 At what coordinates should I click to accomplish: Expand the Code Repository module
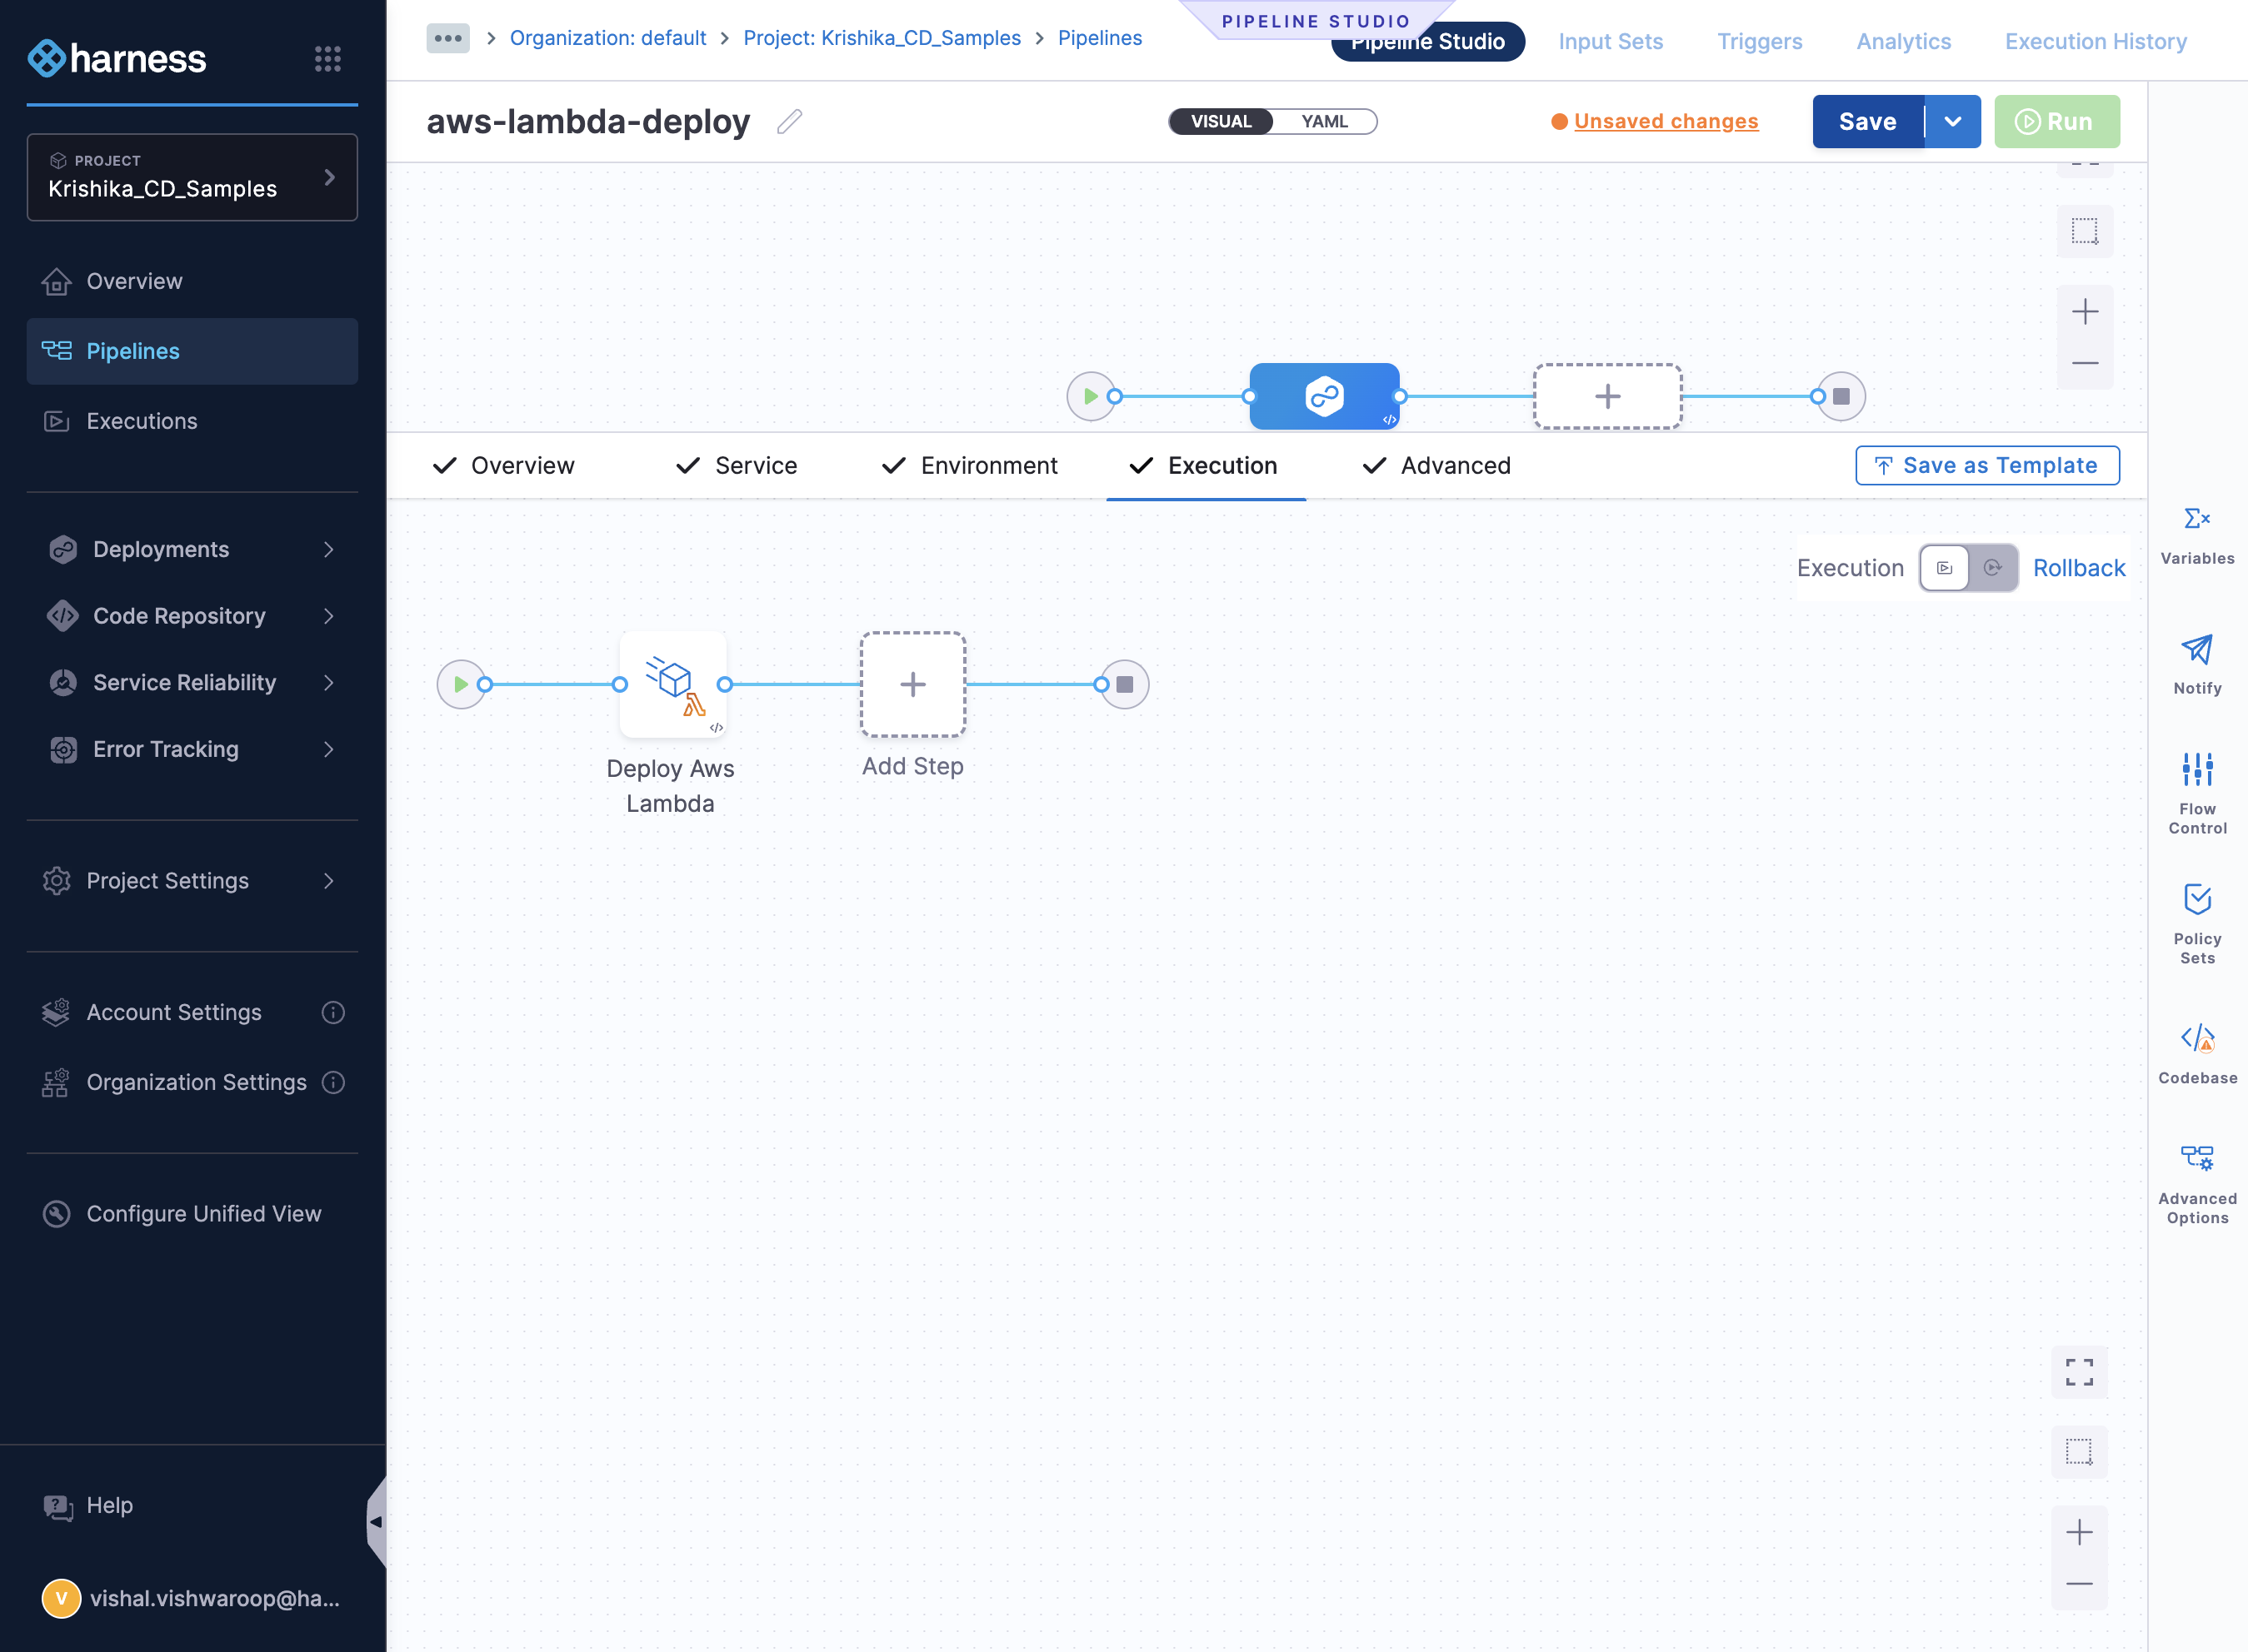click(192, 616)
